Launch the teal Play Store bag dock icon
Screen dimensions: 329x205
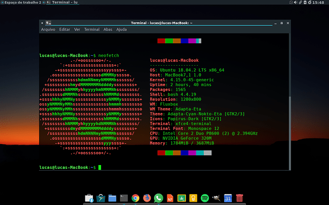point(101,198)
